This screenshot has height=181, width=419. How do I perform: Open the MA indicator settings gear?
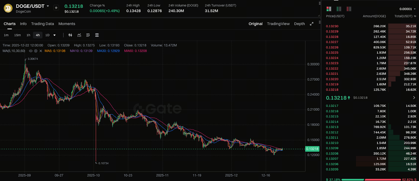pos(36,51)
